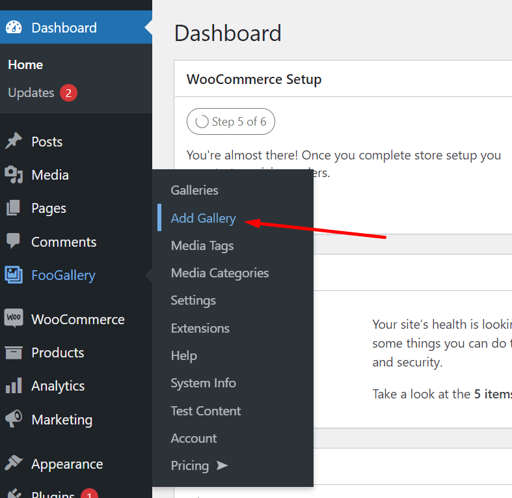
Task: Click the progress circle in Step button
Action: pos(202,122)
